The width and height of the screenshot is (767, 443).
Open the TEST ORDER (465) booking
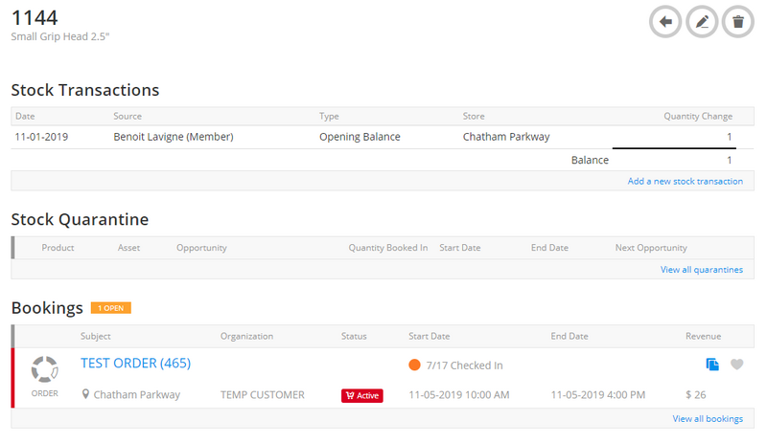click(x=135, y=364)
